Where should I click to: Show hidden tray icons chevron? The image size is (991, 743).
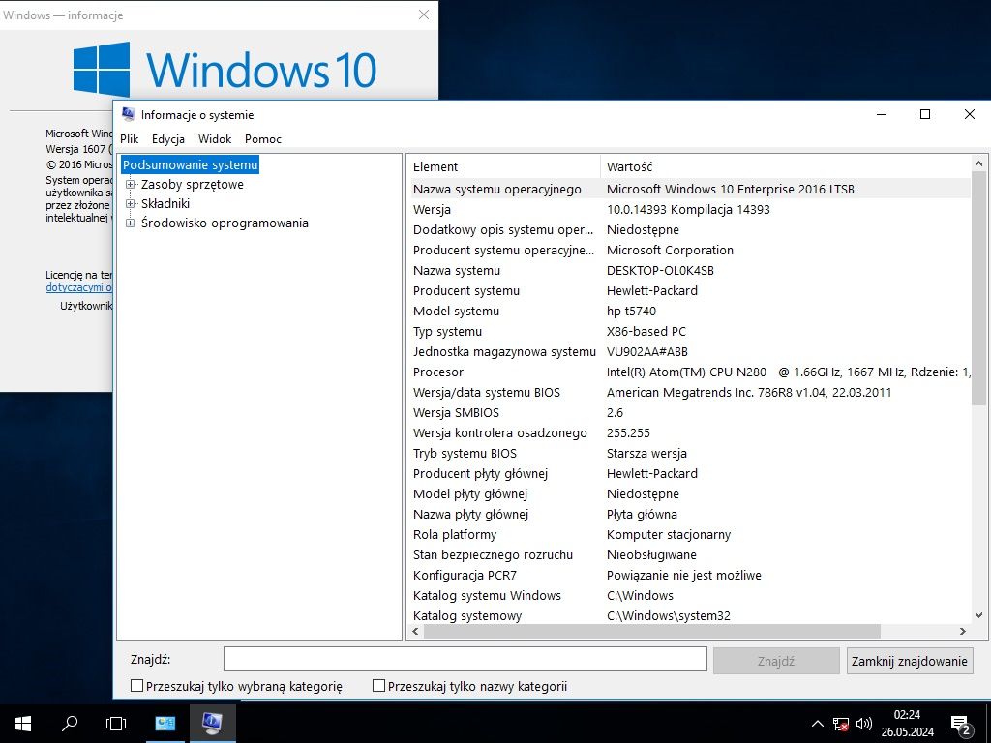(x=817, y=724)
